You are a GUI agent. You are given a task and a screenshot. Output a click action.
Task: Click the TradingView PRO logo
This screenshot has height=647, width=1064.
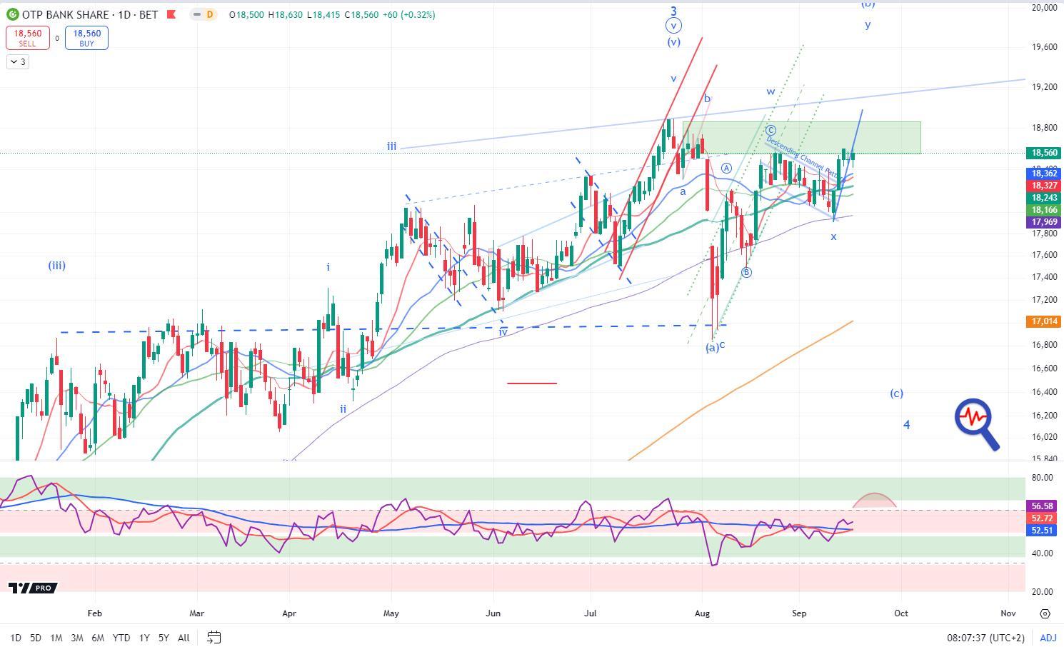[33, 588]
